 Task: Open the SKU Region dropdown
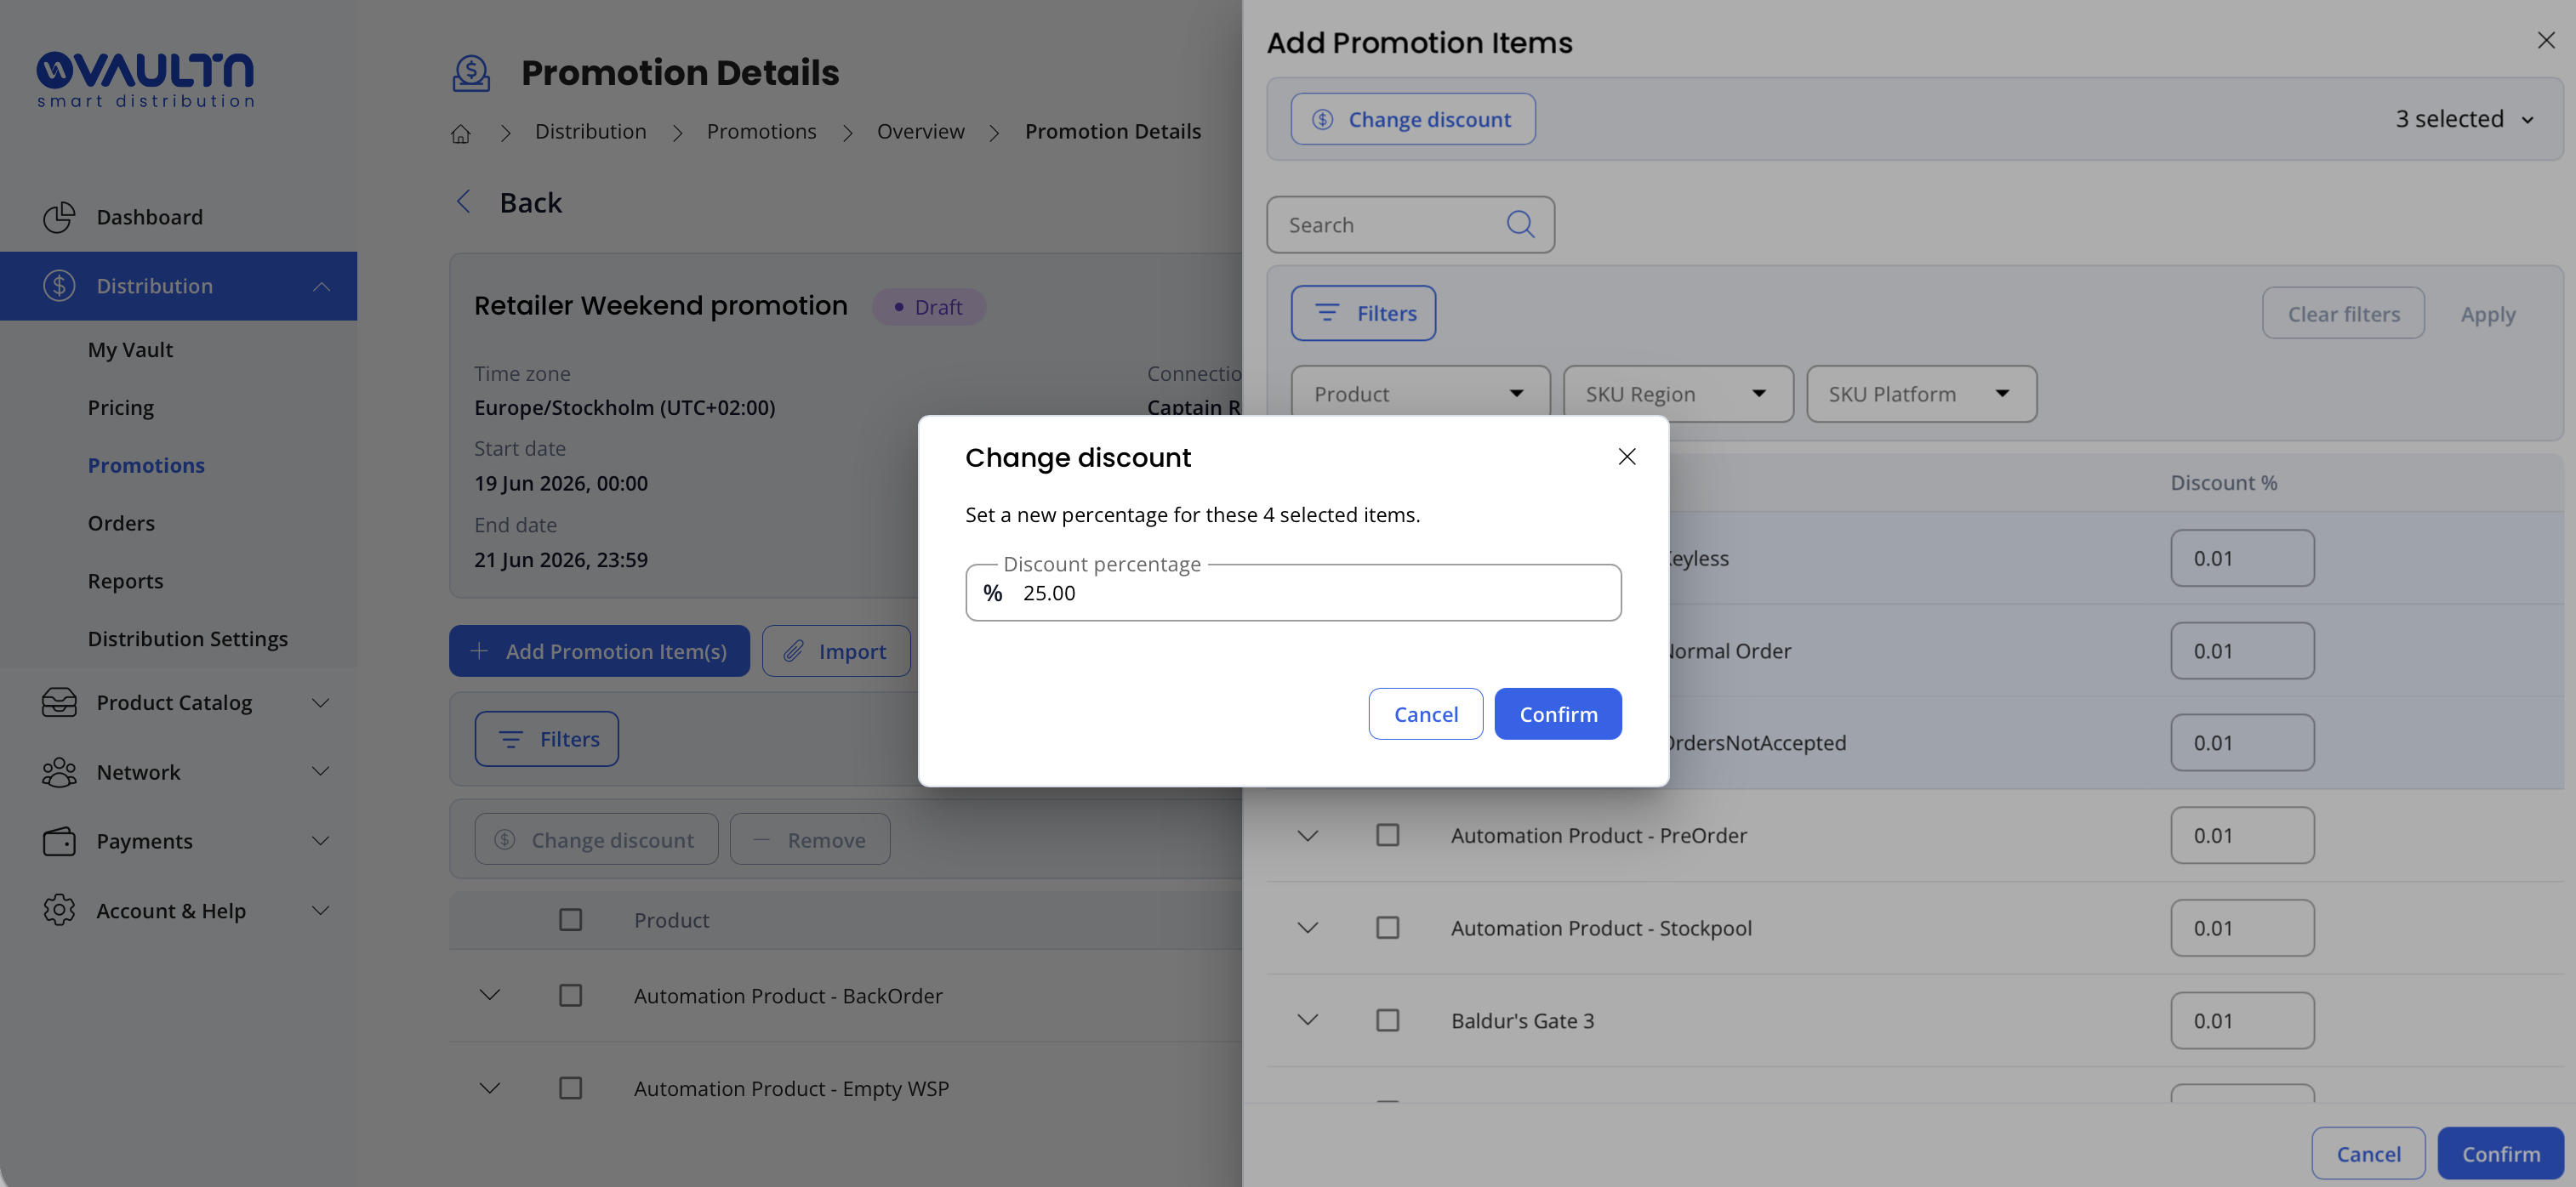(x=1678, y=394)
